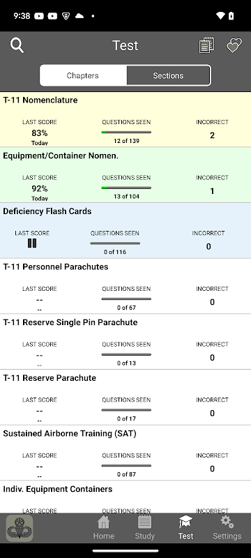
Task: Open T-11 Personnel Parachutes chapter
Action: (125, 286)
